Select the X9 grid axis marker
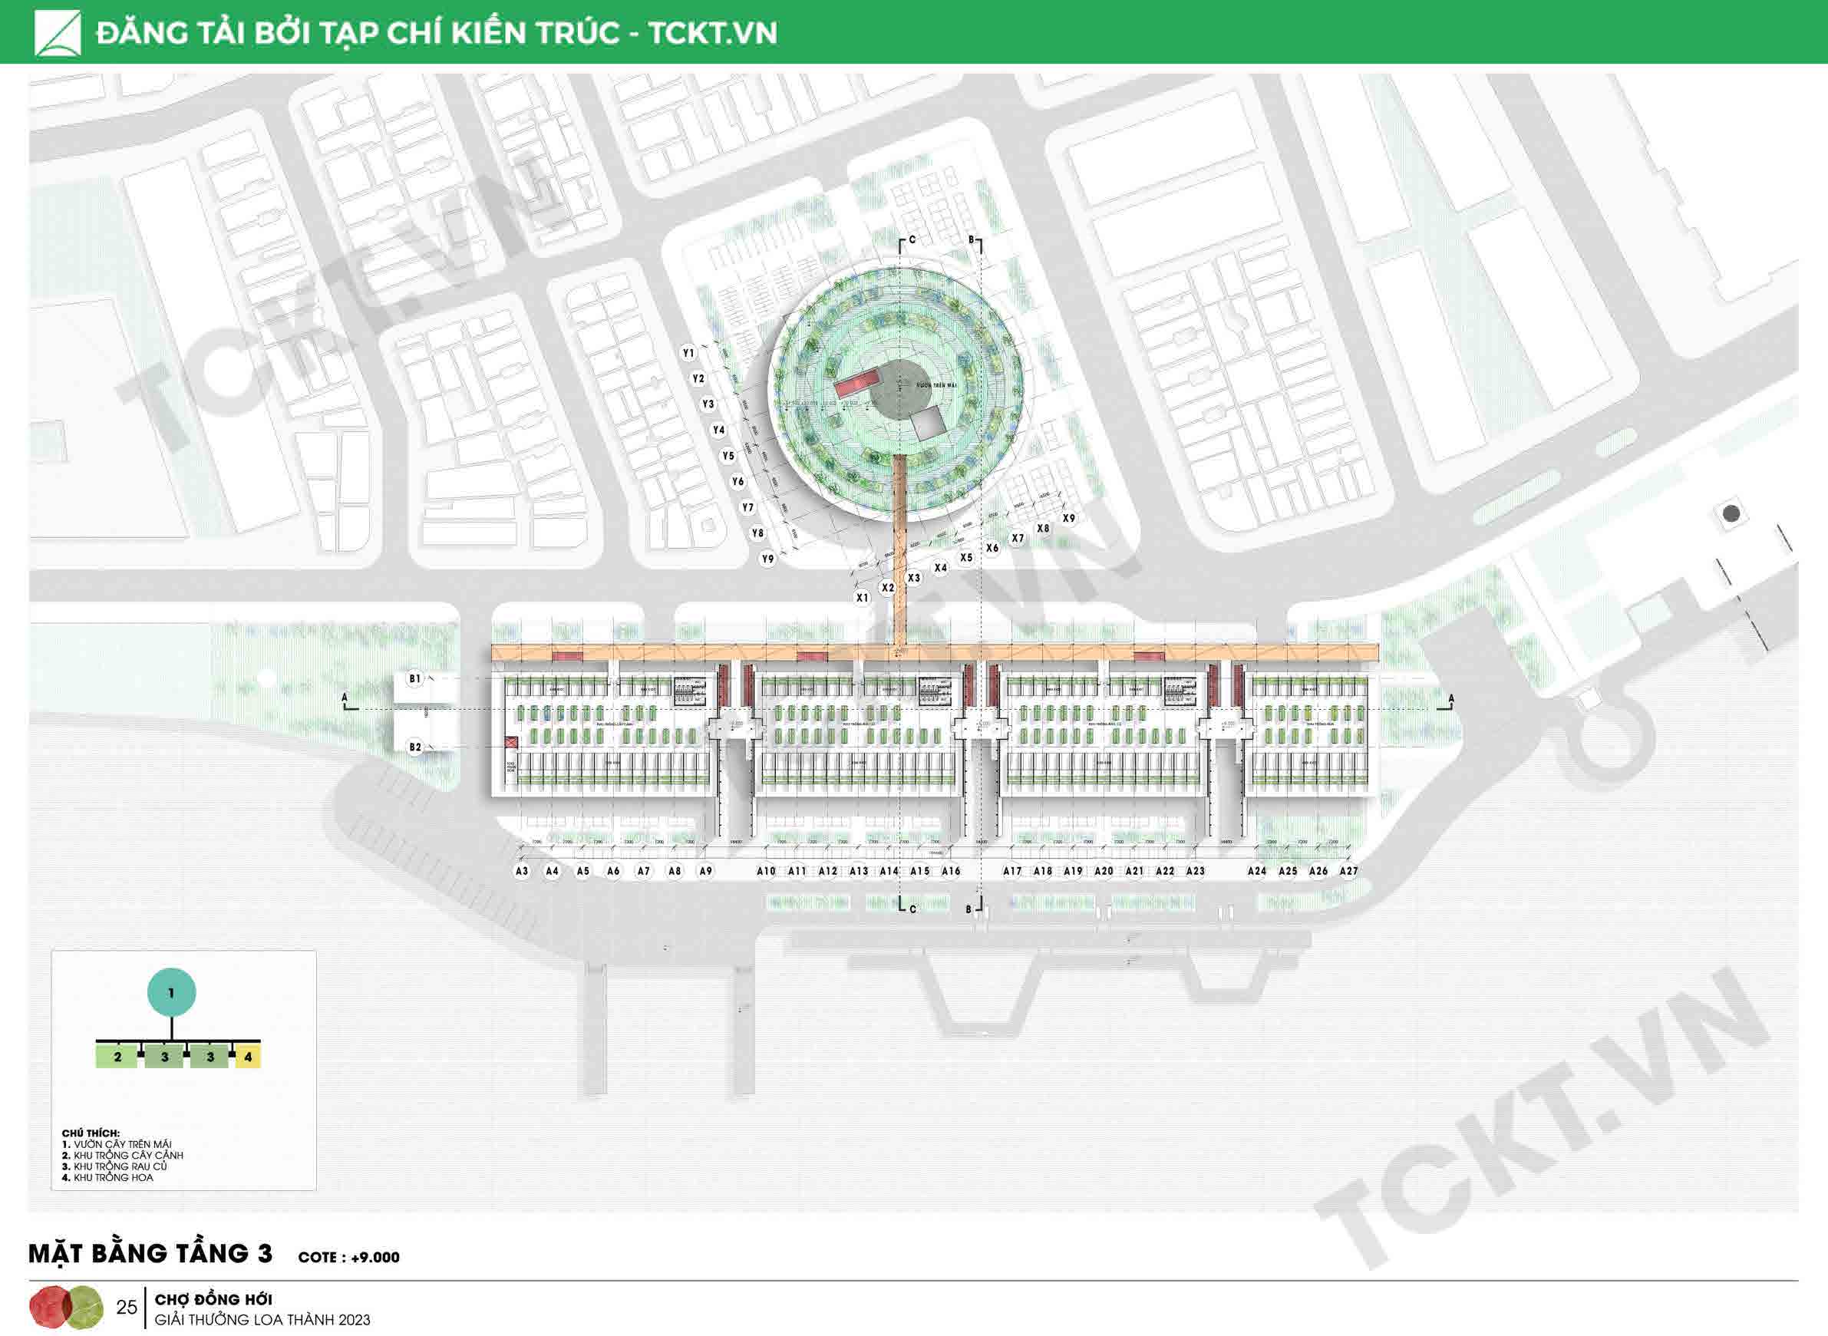Viewport: 1828px width, 1336px height. pyautogui.click(x=1069, y=519)
